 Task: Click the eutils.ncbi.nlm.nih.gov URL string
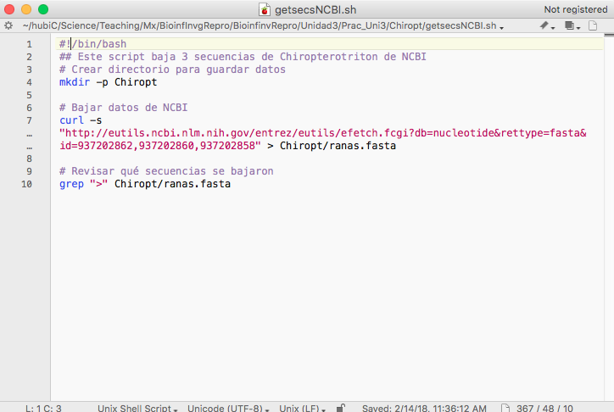coord(323,133)
